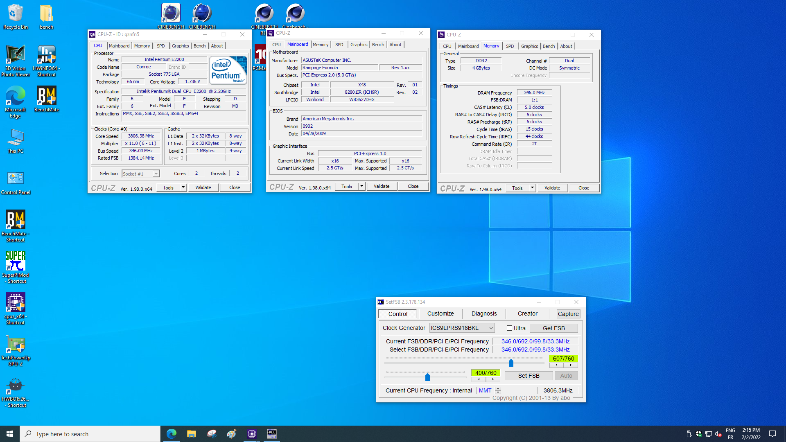Click the Get FSB button
The width and height of the screenshot is (786, 442).
(x=553, y=328)
